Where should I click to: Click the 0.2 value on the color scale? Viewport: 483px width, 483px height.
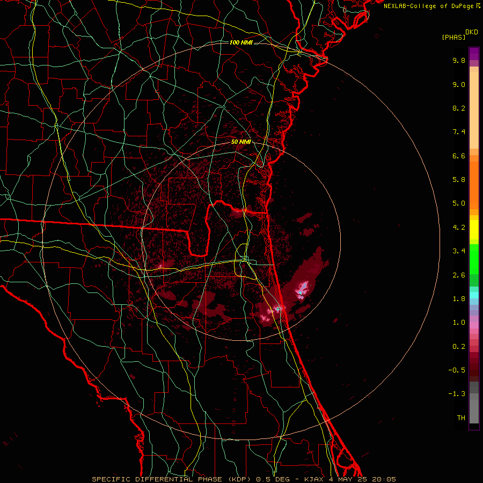click(459, 347)
